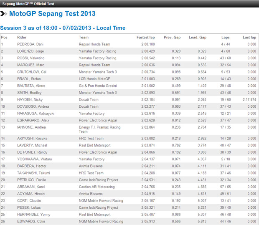Click the Team column header
Viewport: 259px width, 225px height.
coord(84,38)
